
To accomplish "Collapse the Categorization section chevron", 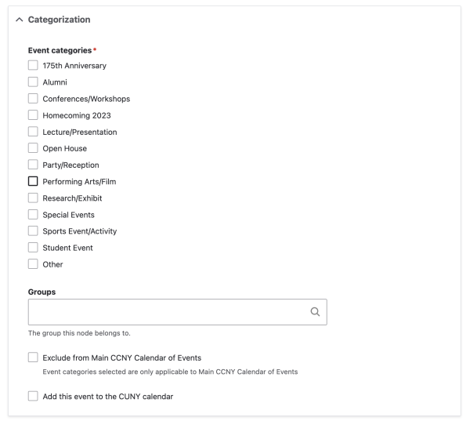I will [x=19, y=20].
